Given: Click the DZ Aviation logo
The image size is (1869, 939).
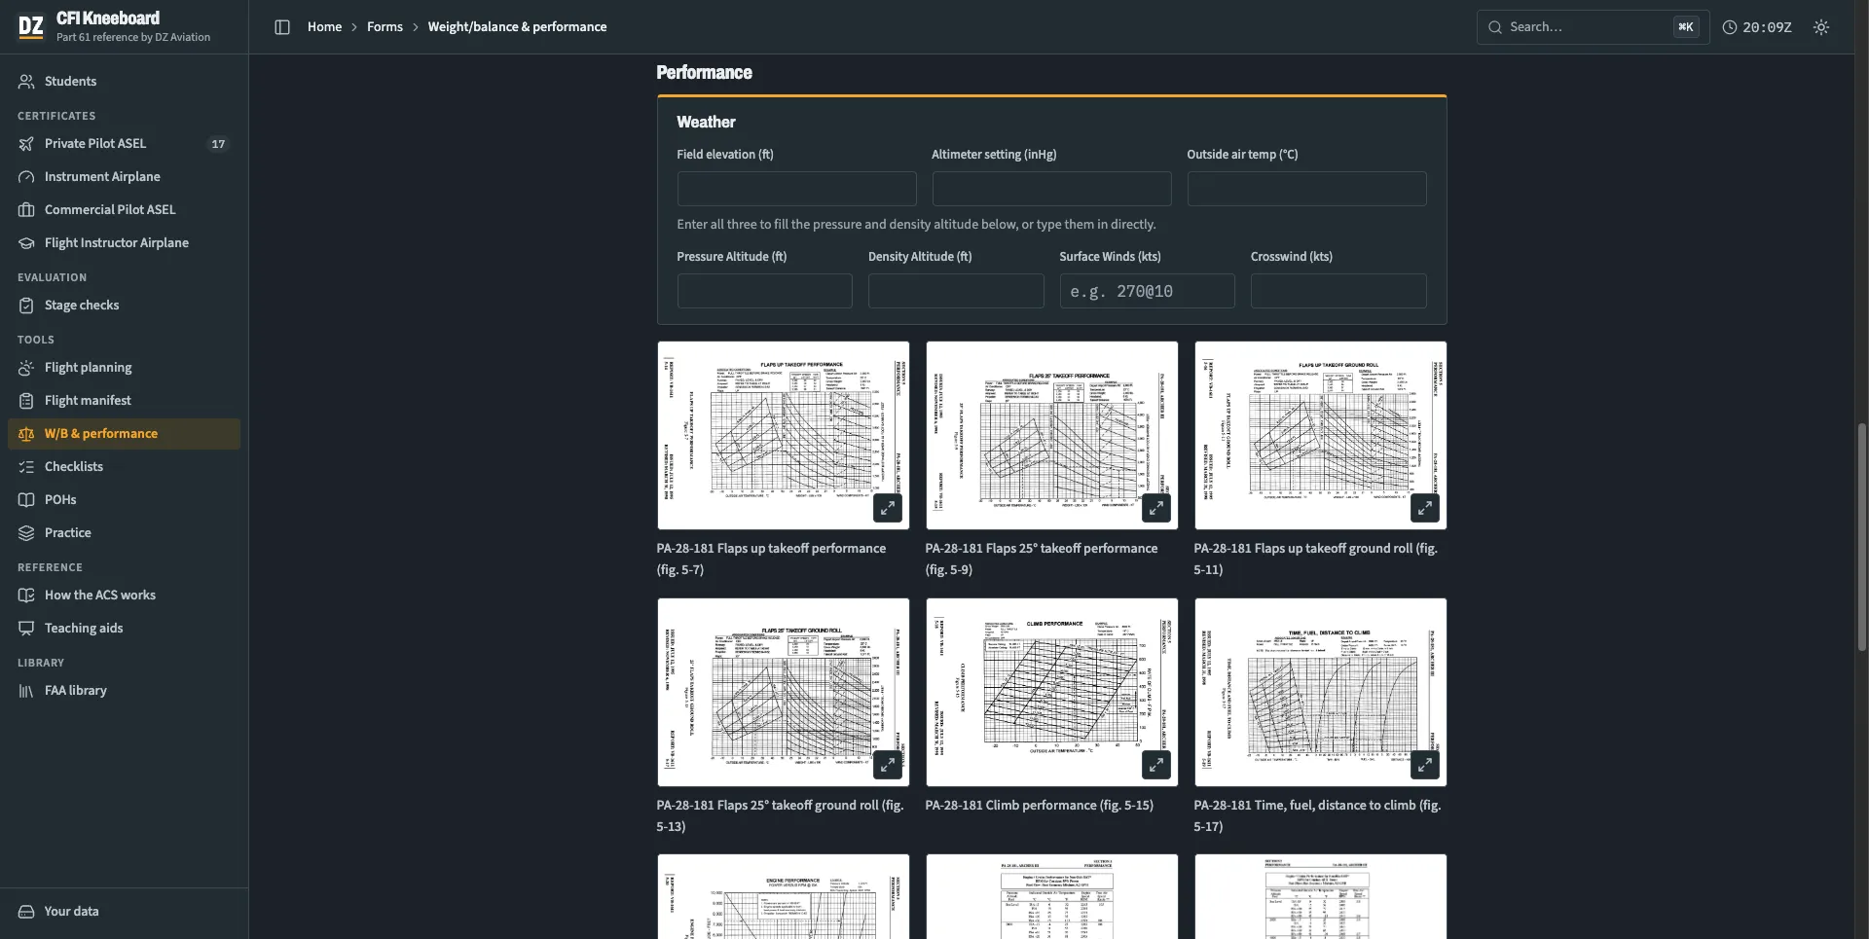Looking at the screenshot, I should point(31,26).
